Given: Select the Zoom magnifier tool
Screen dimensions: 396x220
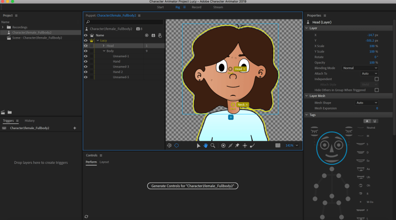Looking at the screenshot, I should (x=213, y=146).
